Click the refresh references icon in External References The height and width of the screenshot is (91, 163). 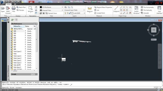[x=12, y=20]
